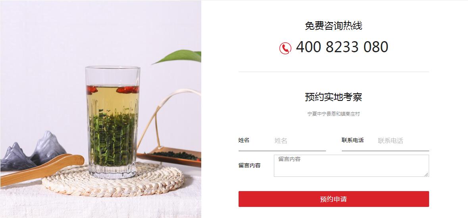Click inside the 留言内容 message textarea
468x218 pixels.
pos(351,166)
